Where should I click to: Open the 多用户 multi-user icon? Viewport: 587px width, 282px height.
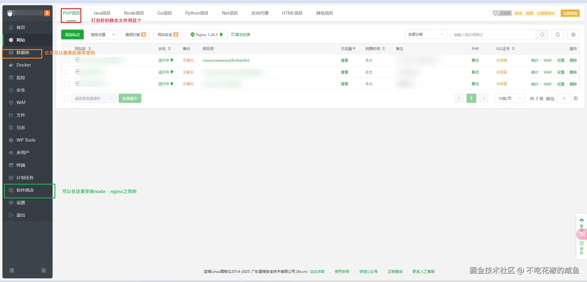11,153
